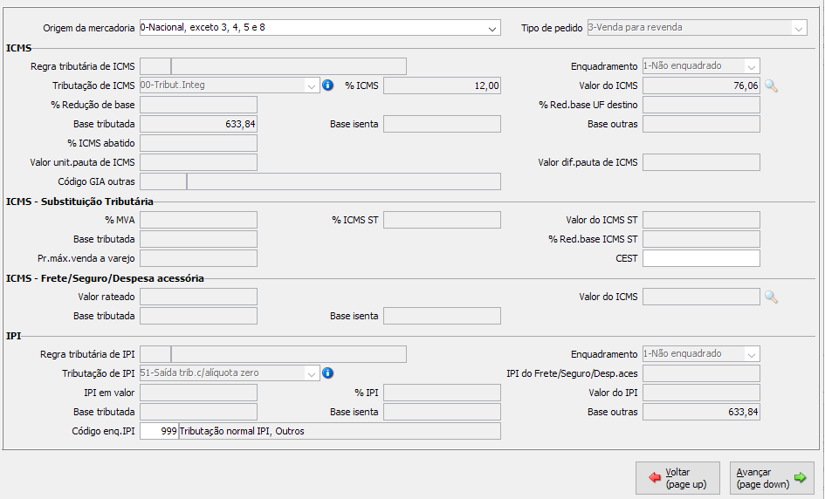Click info icon beside Tributação de ICMS

pyautogui.click(x=328, y=85)
